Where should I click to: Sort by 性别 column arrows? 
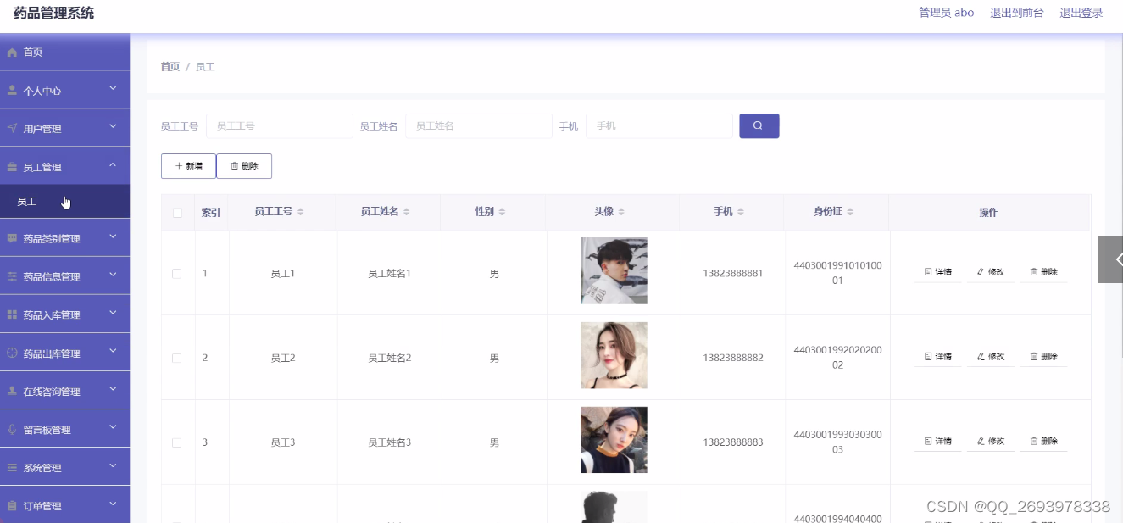(x=502, y=211)
